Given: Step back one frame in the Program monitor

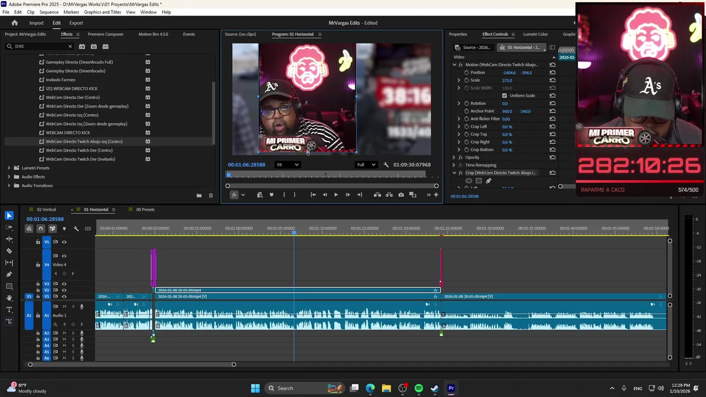Looking at the screenshot, I should point(324,195).
